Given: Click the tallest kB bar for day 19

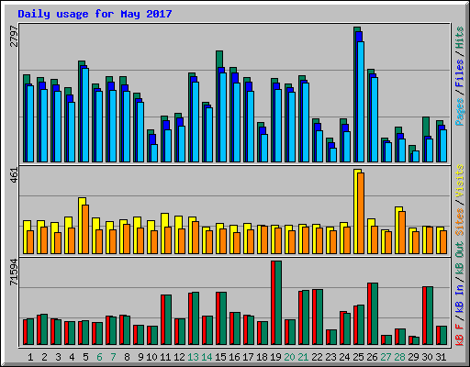Looking at the screenshot, I should coord(278,303).
